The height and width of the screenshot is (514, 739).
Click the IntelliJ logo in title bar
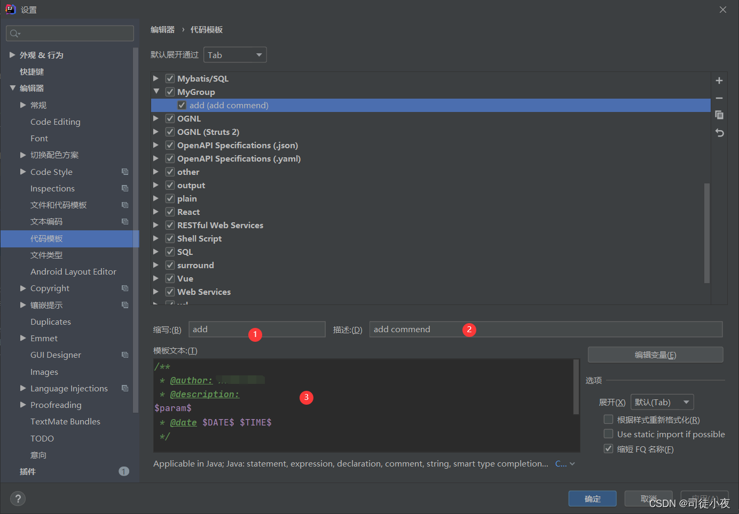pyautogui.click(x=10, y=9)
